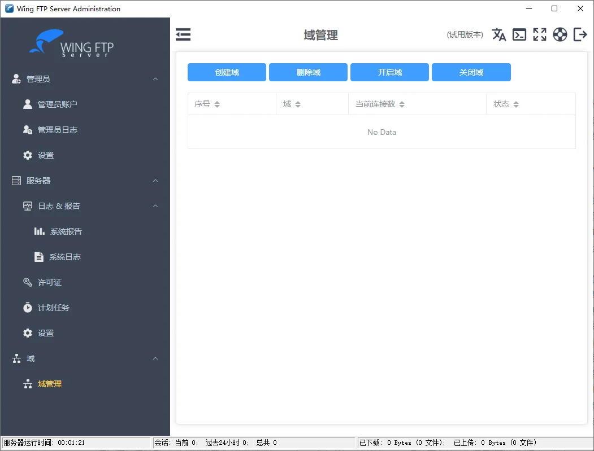Click the 日志 & 报告 label

tap(59, 206)
